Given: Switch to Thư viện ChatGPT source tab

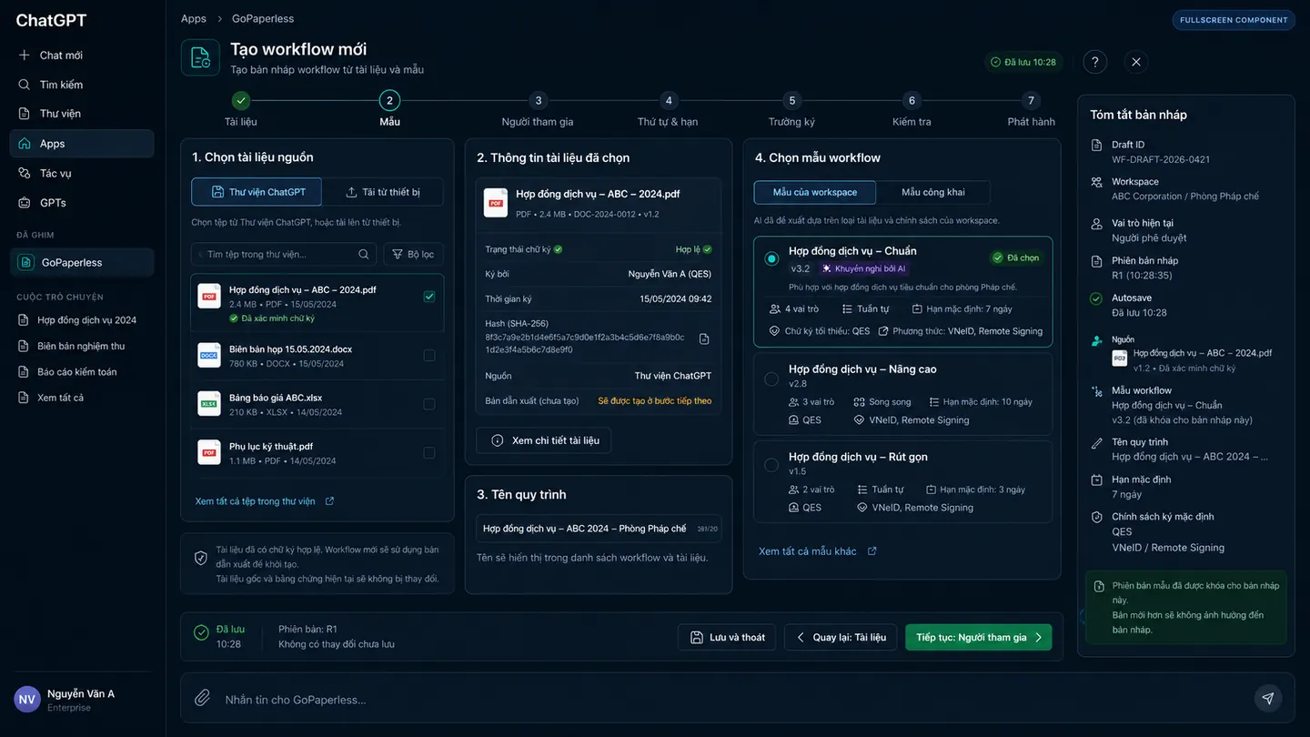Looking at the screenshot, I should coord(257,192).
